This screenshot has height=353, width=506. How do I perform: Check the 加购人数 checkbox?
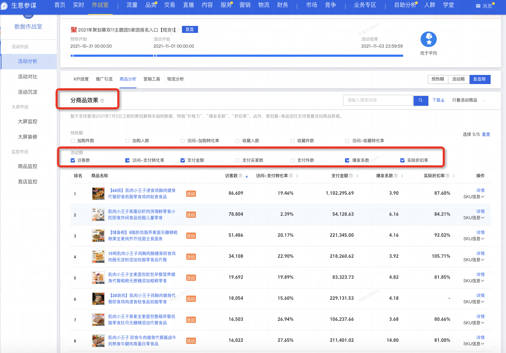tap(128, 141)
